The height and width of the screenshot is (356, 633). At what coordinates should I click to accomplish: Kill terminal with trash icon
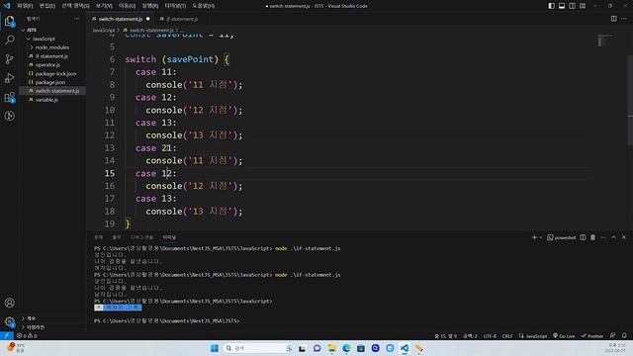592,237
